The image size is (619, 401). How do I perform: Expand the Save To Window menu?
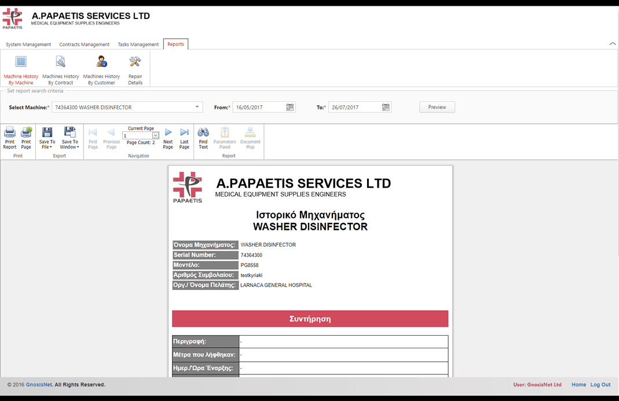69,138
